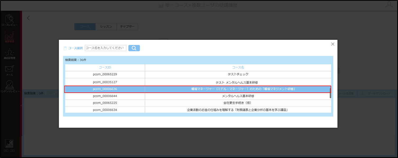This screenshot has width=398, height=158.
Task: Focus the コース名を入力してください field
Action: [105, 48]
